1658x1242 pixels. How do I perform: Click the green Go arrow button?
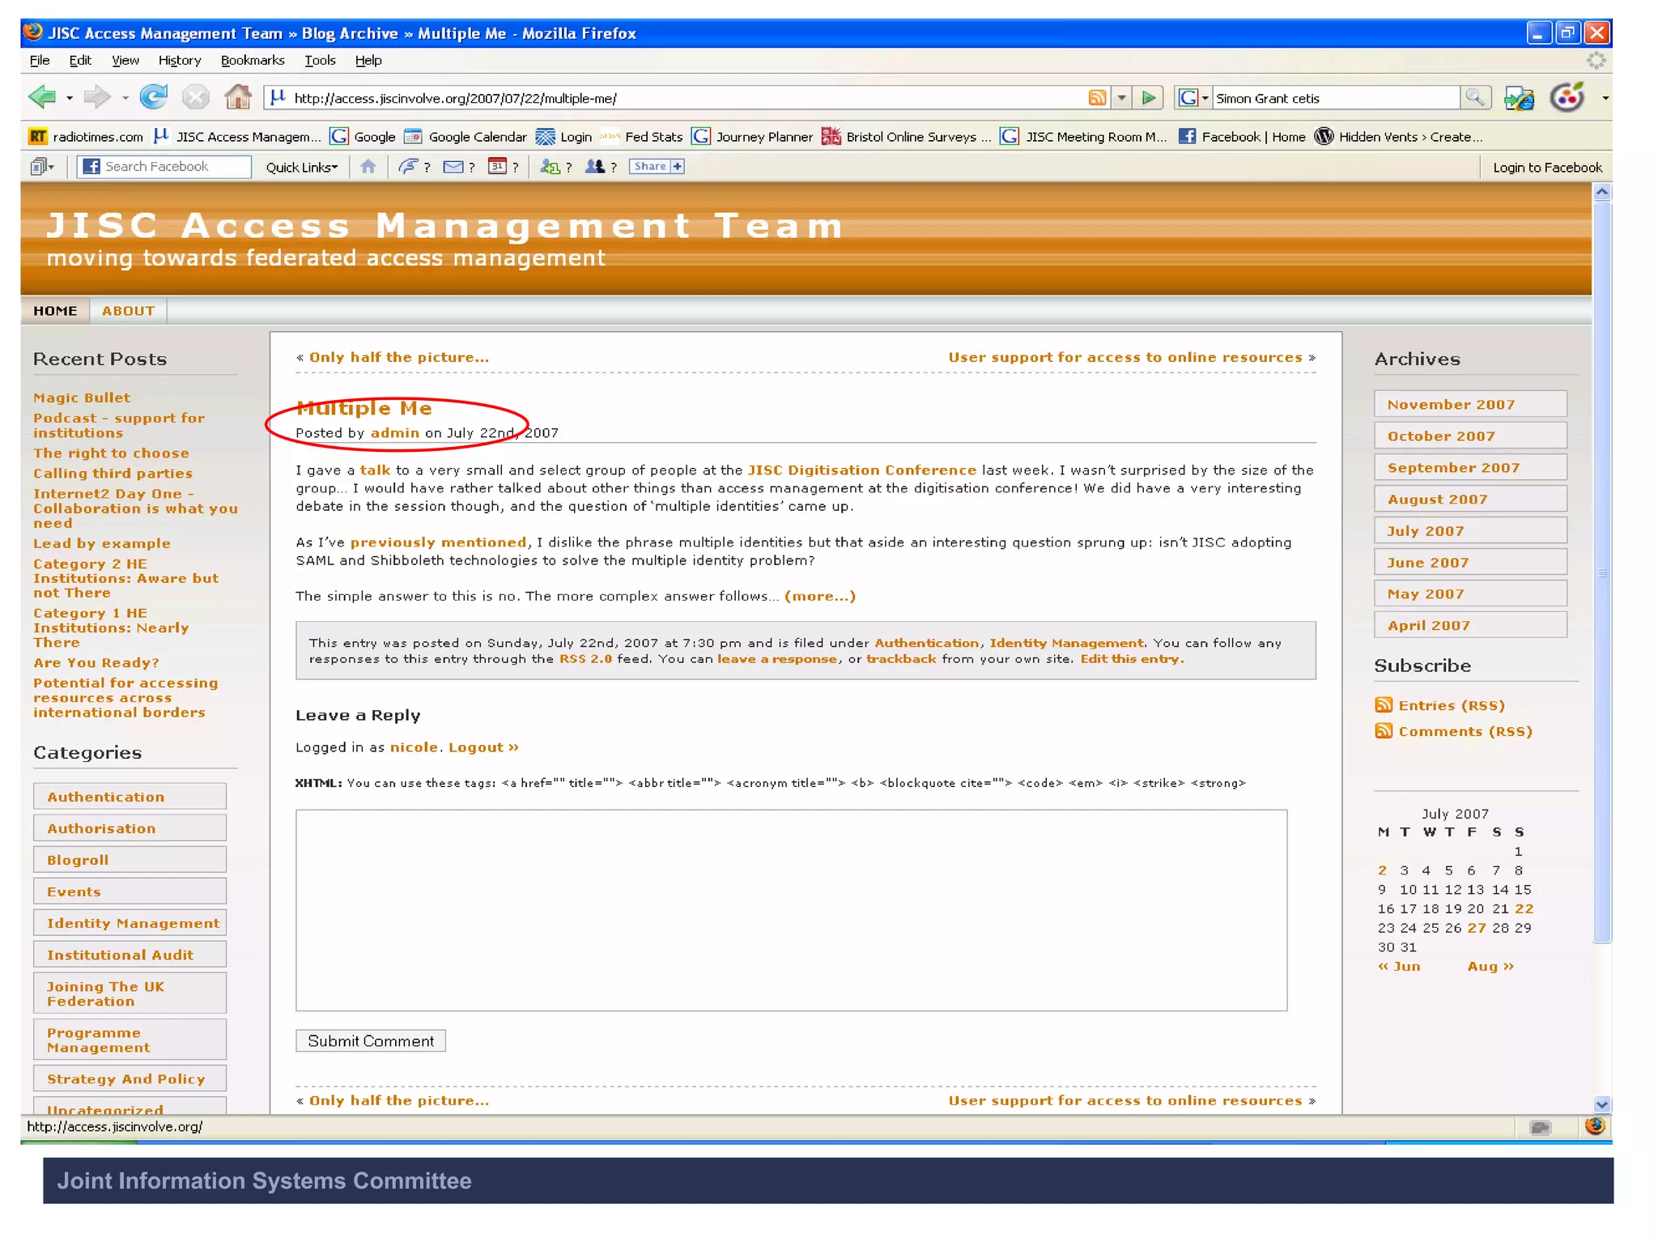(1148, 98)
